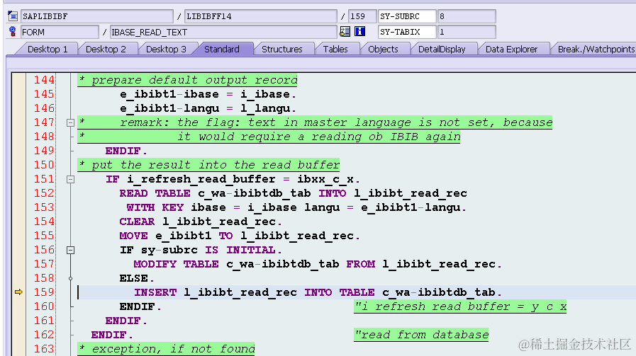Click the 'IF i_refresh_read_buffer = ibxx_c_x.' line
Screen dimensions: 636x356
[233, 179]
